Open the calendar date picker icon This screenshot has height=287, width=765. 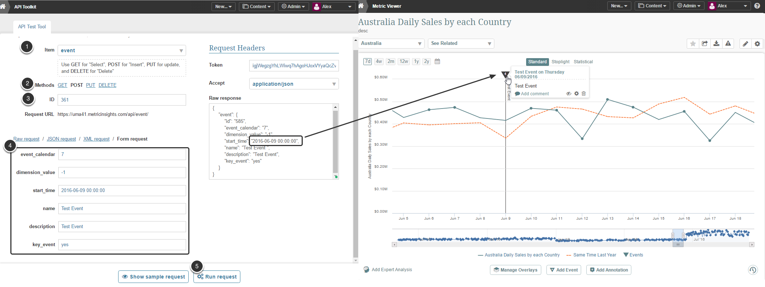coord(437,61)
